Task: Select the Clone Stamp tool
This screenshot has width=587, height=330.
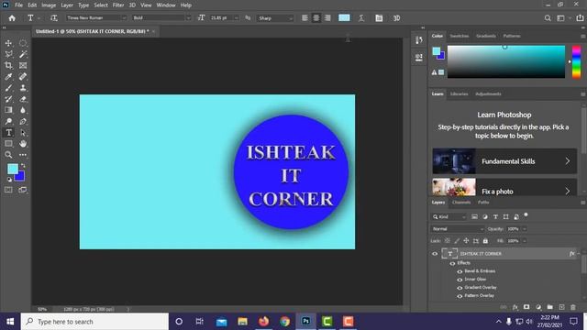Action: point(23,88)
